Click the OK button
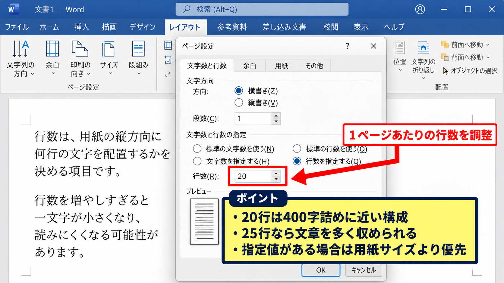The width and height of the screenshot is (504, 283). click(x=321, y=270)
